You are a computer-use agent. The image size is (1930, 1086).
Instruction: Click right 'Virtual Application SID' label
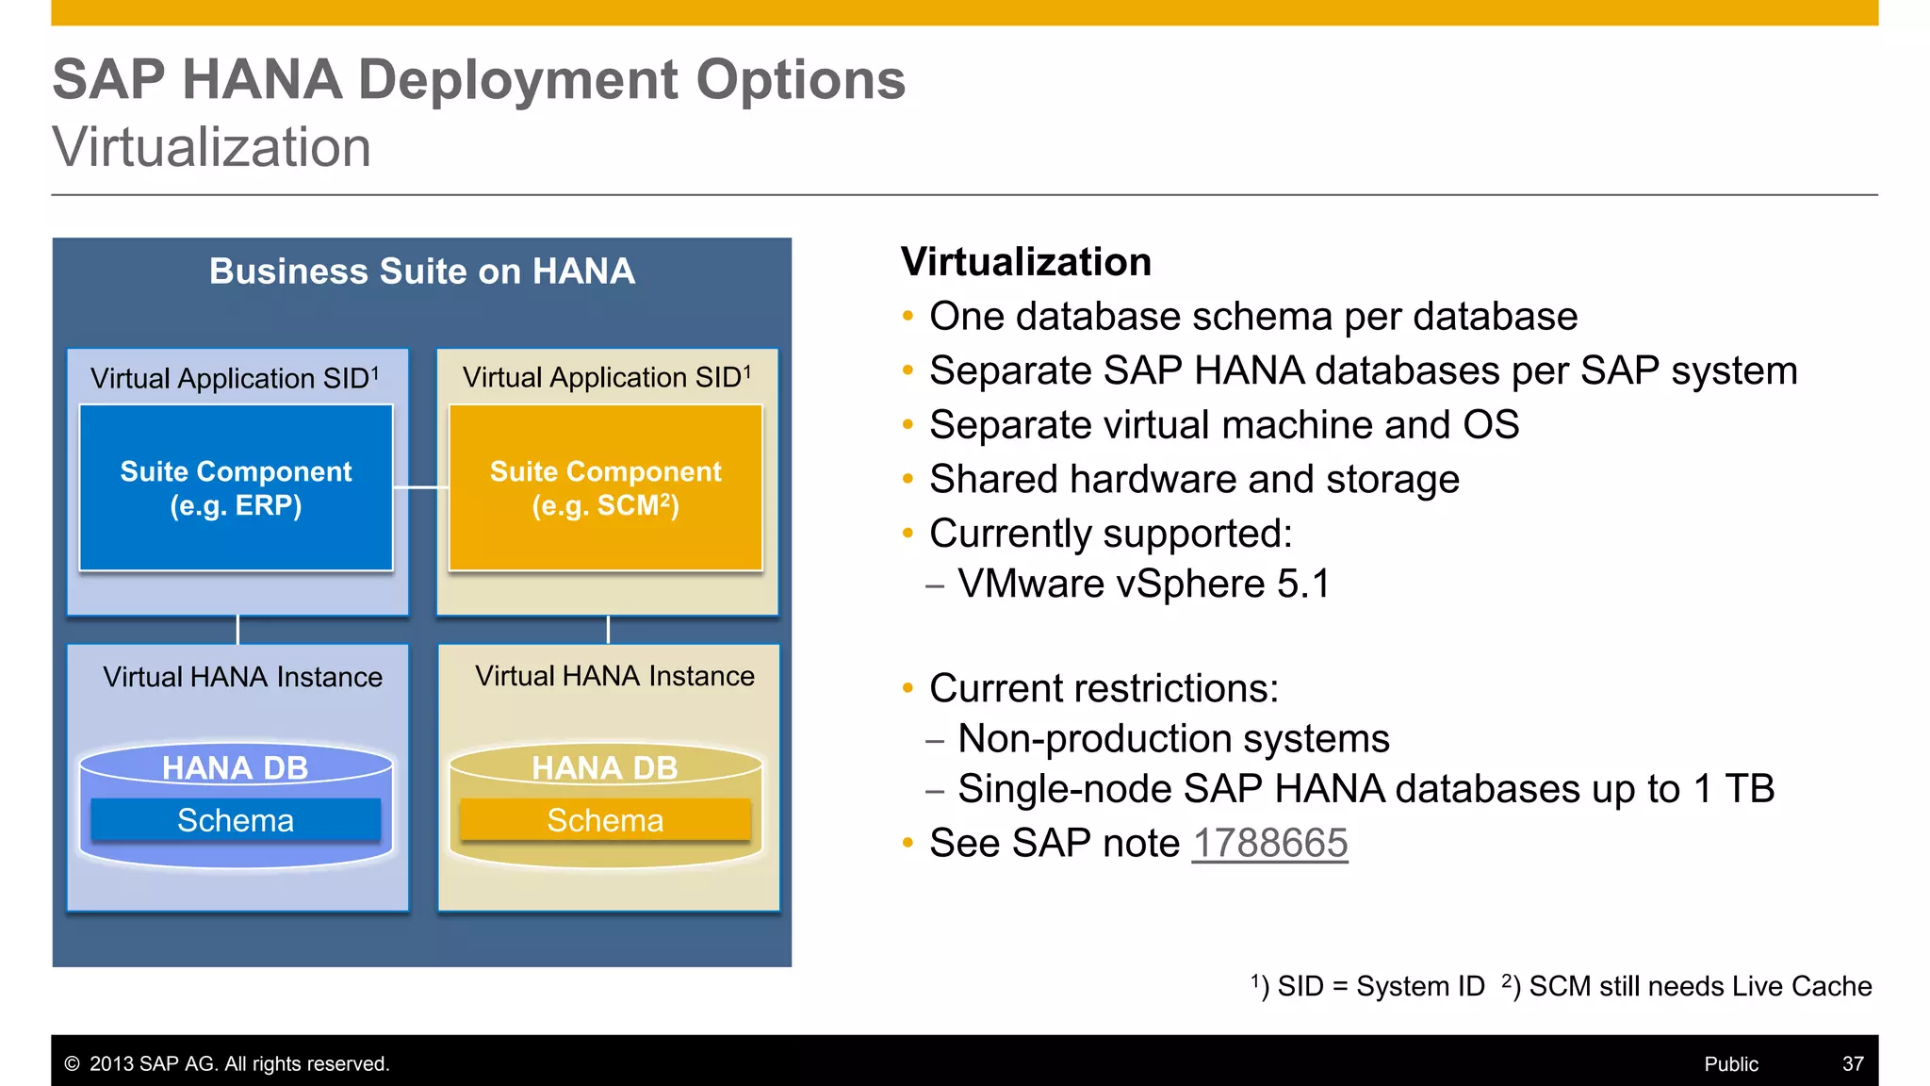pyautogui.click(x=607, y=377)
